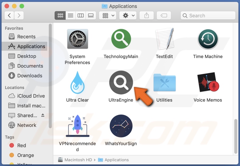The width and height of the screenshot is (240, 166).
Task: Click the main content vertical scrollbar
Action: click(x=236, y=136)
